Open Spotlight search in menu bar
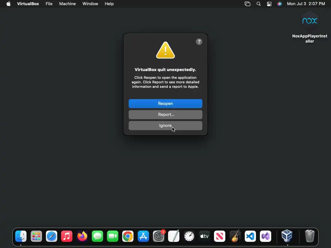The height and width of the screenshot is (248, 331). [258, 4]
